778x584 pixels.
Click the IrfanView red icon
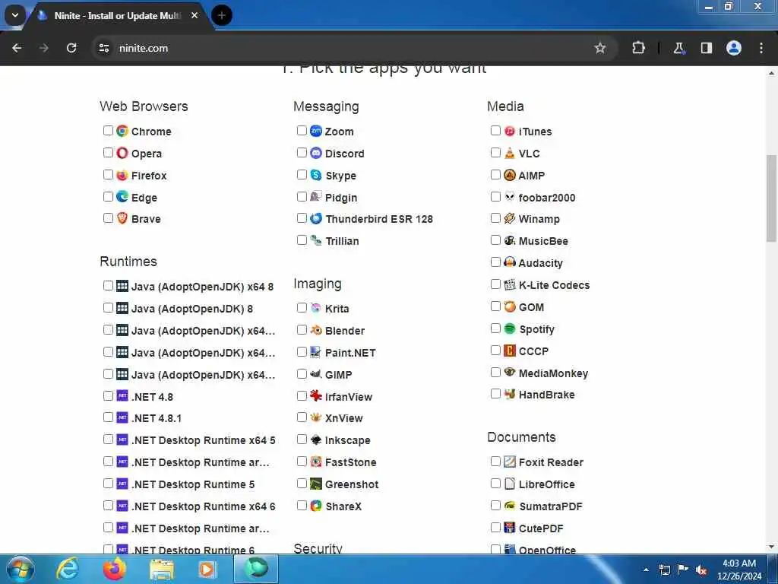(x=316, y=396)
